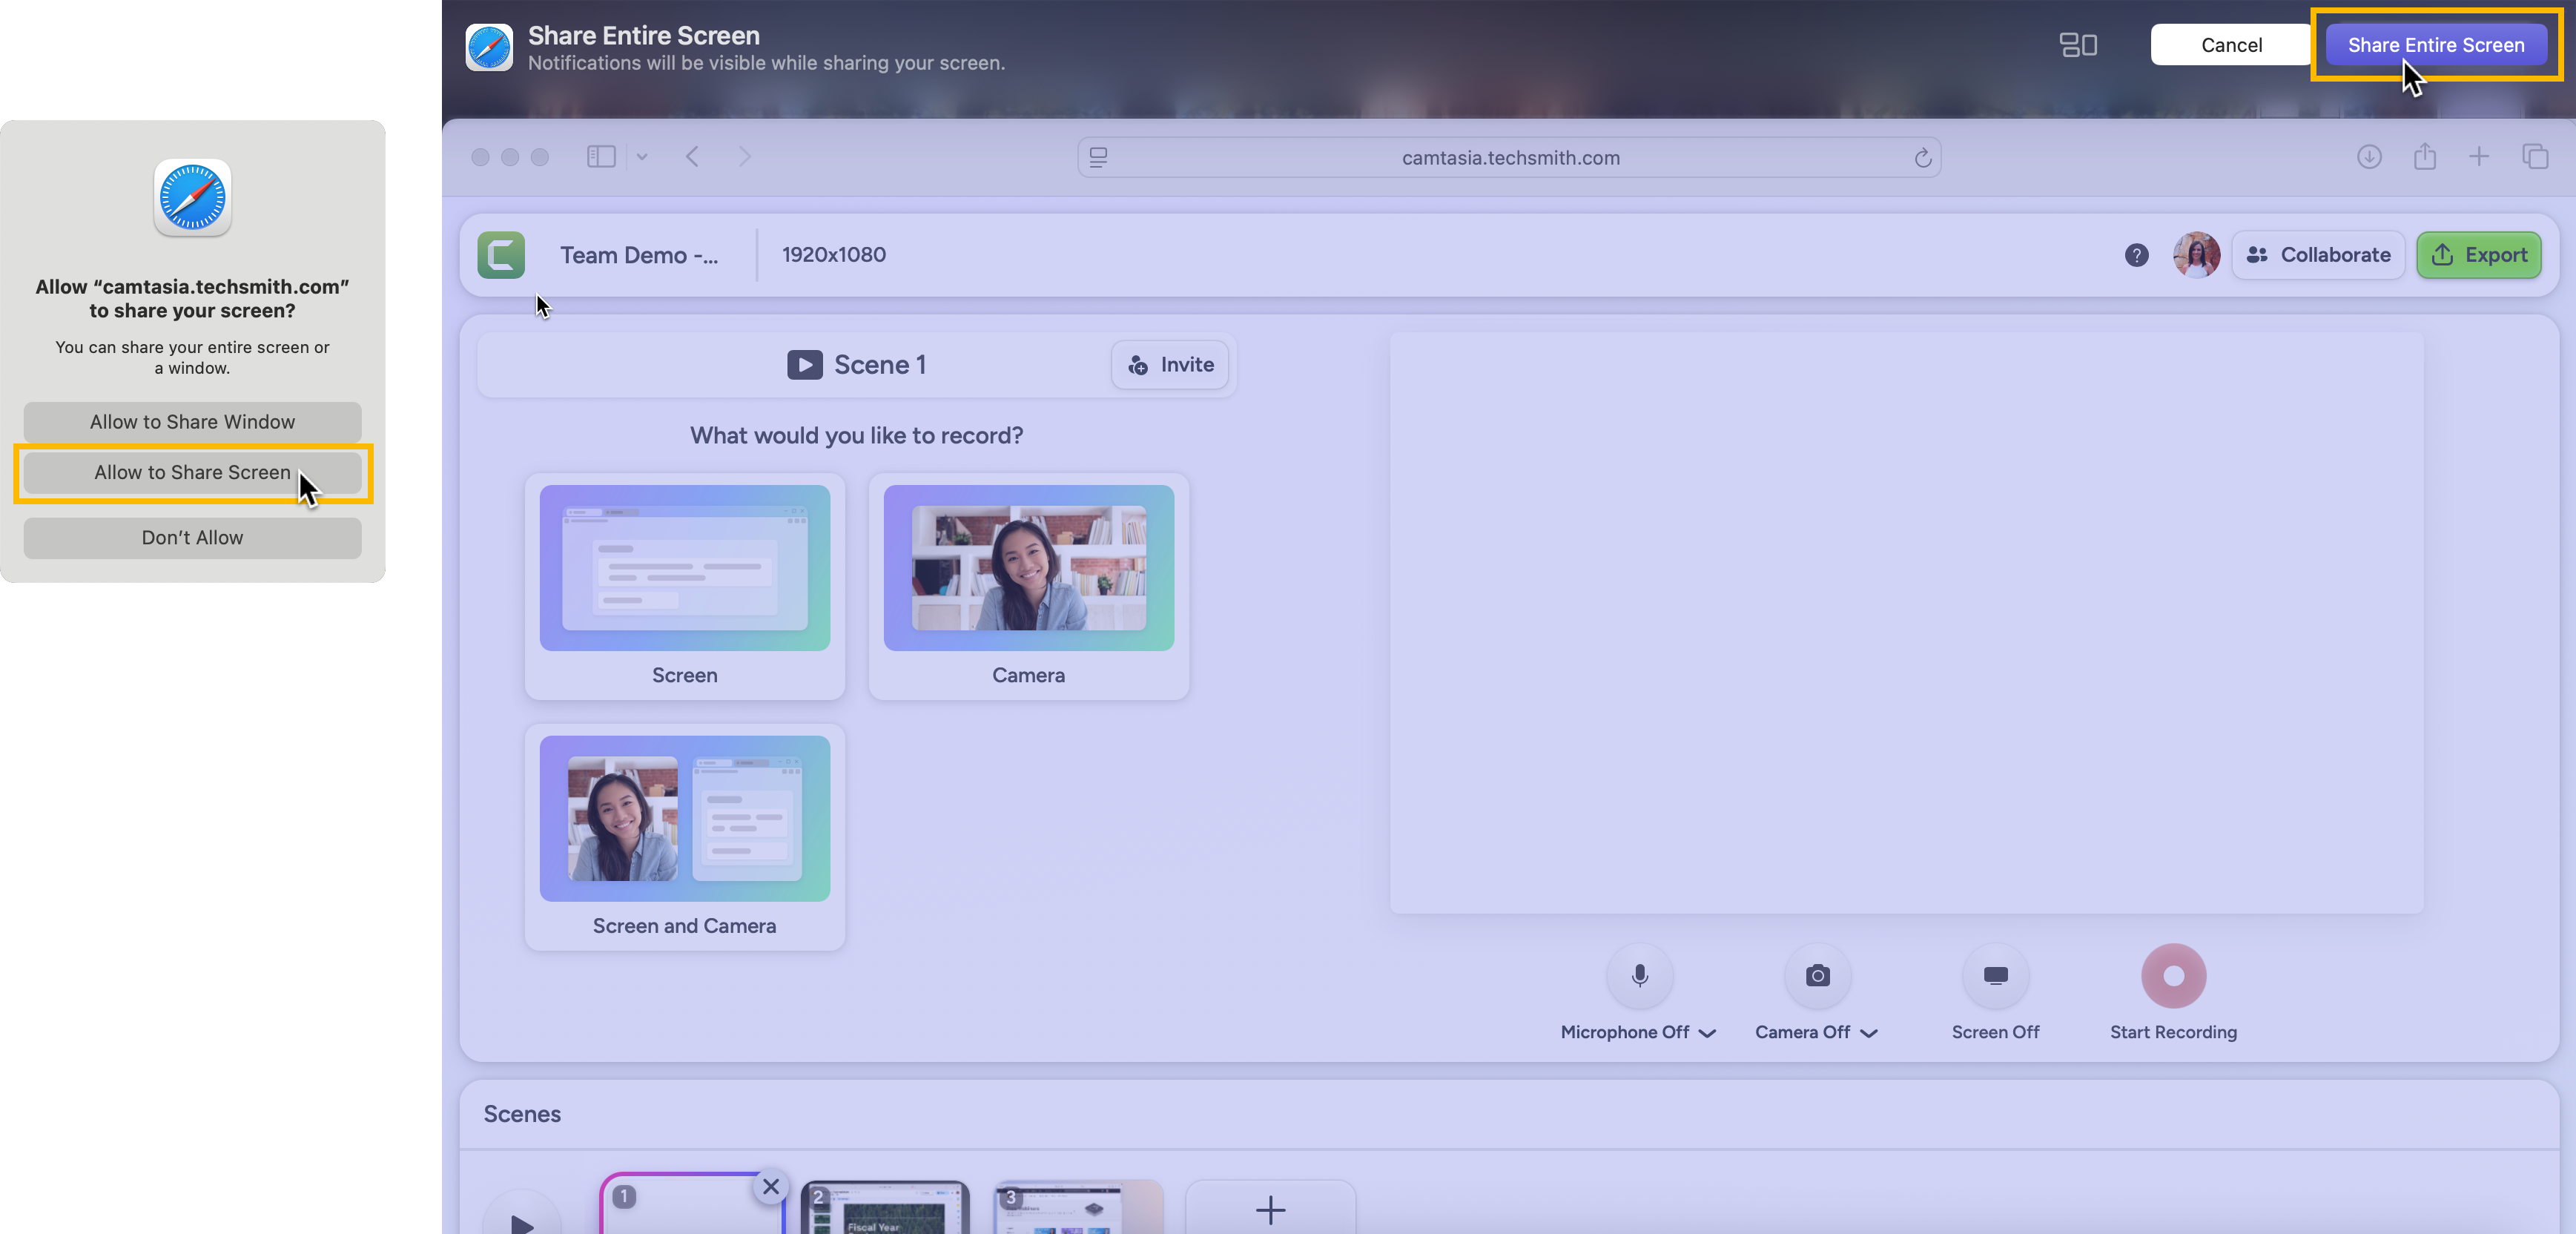Screen dimensions: 2576x1234
Task: Select scene 2 thumbnail
Action: click(885, 1207)
